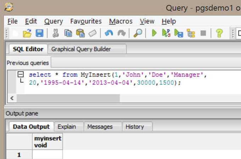
Task: Click the Open file folder icon
Action: 27,33
